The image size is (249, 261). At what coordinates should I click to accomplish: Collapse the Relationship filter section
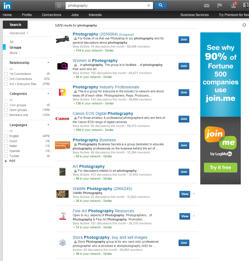(48, 63)
